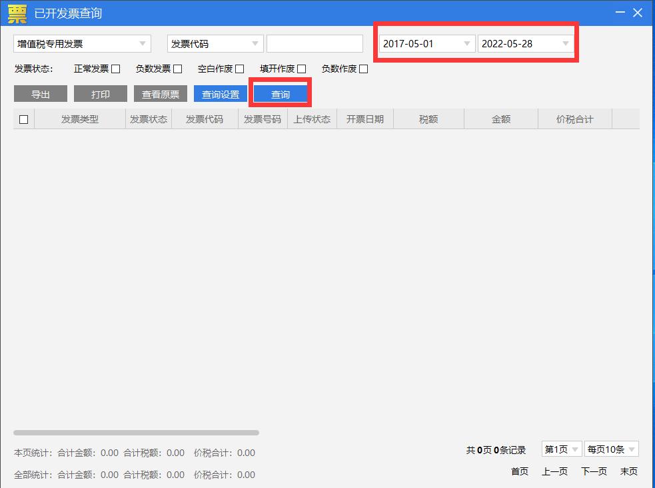This screenshot has width=655, height=488.
Task: Click the 打印 print button
Action: 100,93
